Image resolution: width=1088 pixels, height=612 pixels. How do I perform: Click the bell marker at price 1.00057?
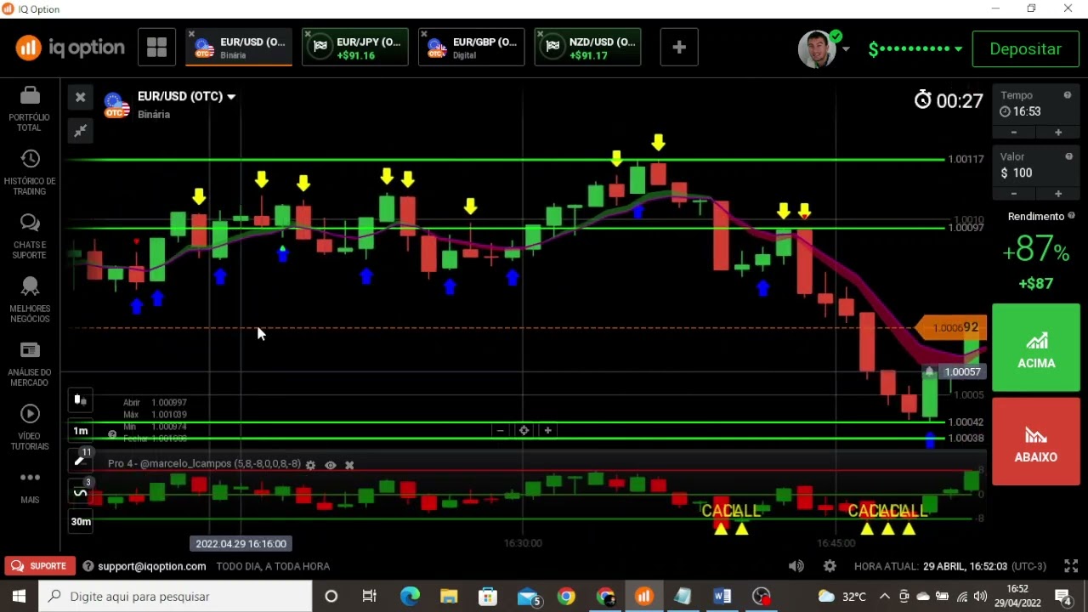pos(930,371)
